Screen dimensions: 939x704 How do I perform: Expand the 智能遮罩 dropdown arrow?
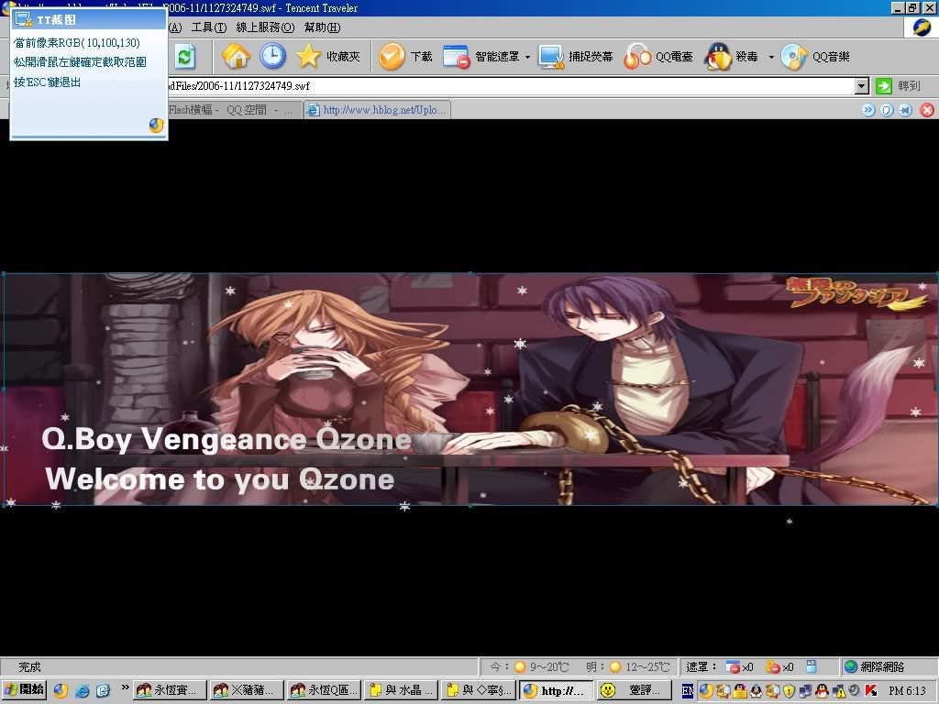[527, 57]
